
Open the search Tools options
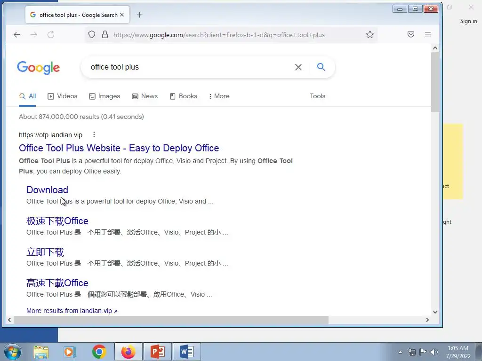point(318,96)
